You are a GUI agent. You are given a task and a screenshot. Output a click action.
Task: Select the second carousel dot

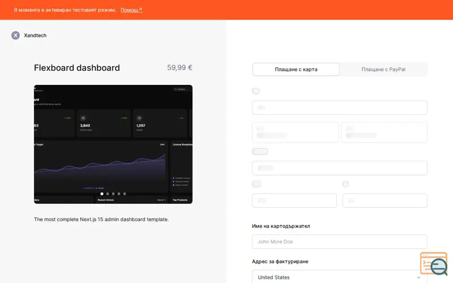[x=108, y=194]
